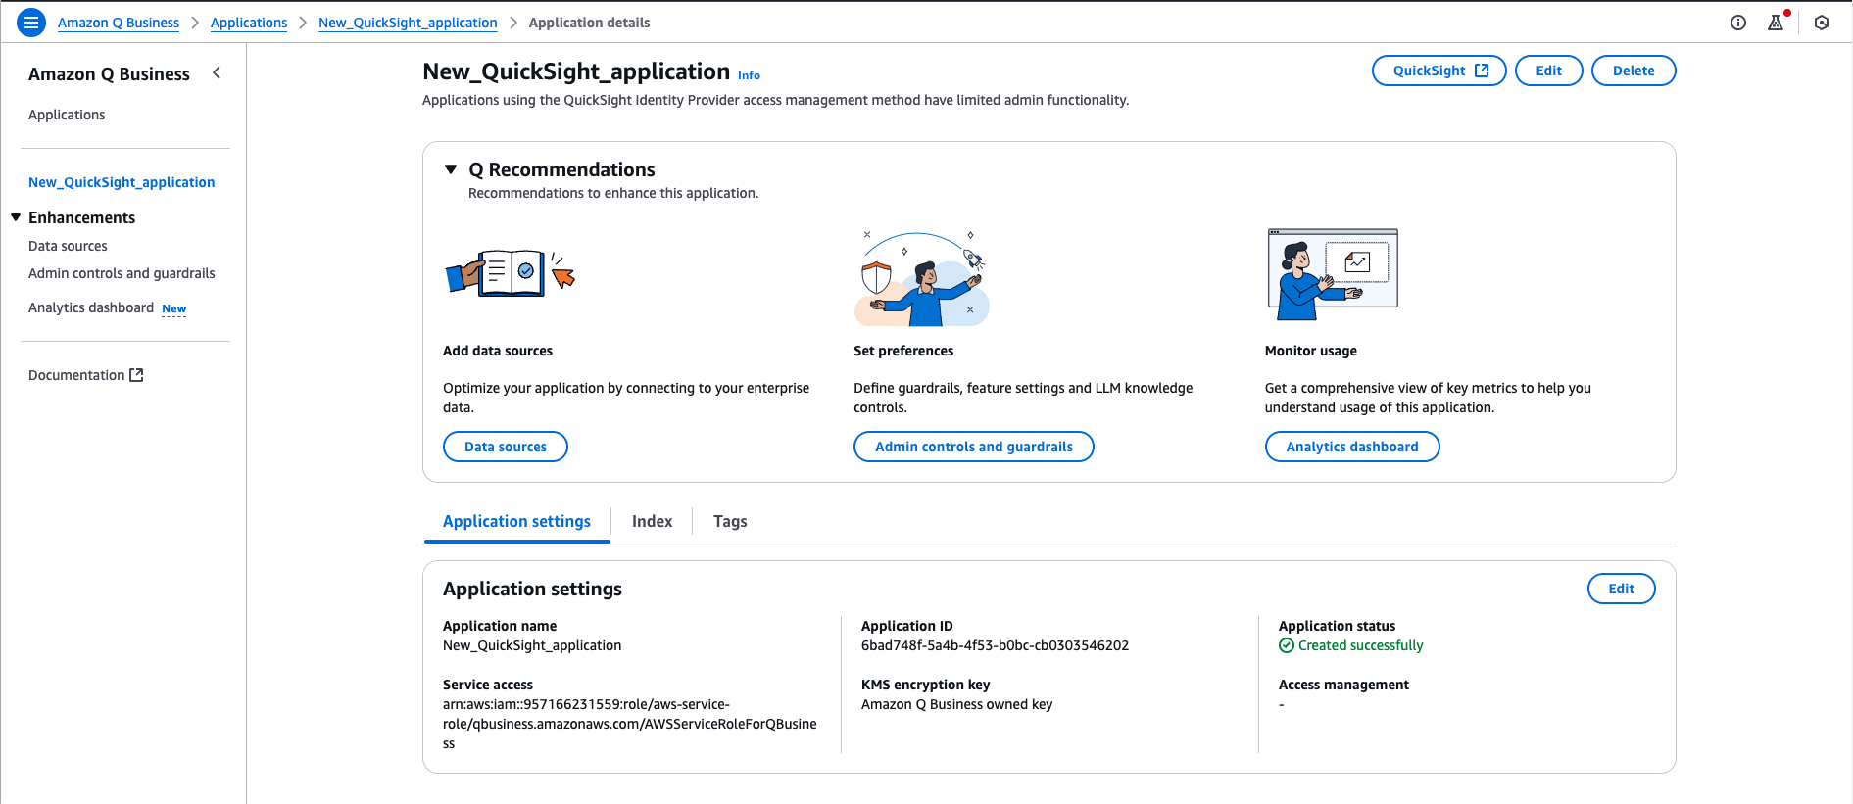Image resolution: width=1853 pixels, height=804 pixels.
Task: Click the 'Access management' label
Action: click(1343, 685)
